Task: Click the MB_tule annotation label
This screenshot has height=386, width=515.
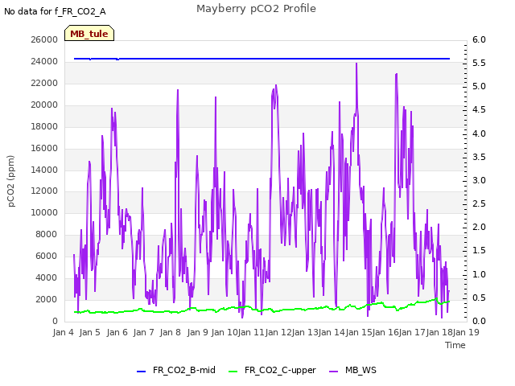Action: tap(89, 34)
